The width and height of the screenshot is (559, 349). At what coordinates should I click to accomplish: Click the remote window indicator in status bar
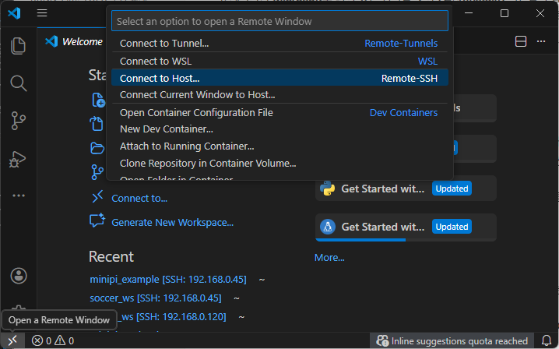tap(12, 340)
